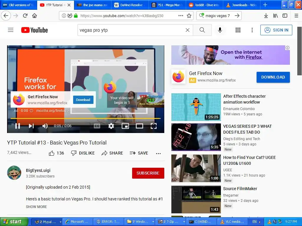Viewport: 302px width, 226px height.
Task: Click SAVE to playlist
Action: coord(139,153)
